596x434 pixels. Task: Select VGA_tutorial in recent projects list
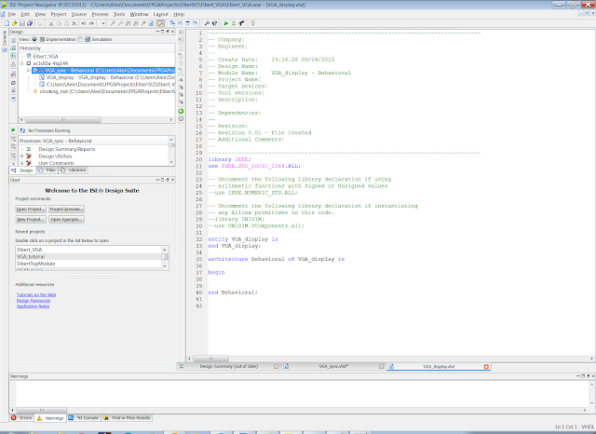[x=89, y=256]
